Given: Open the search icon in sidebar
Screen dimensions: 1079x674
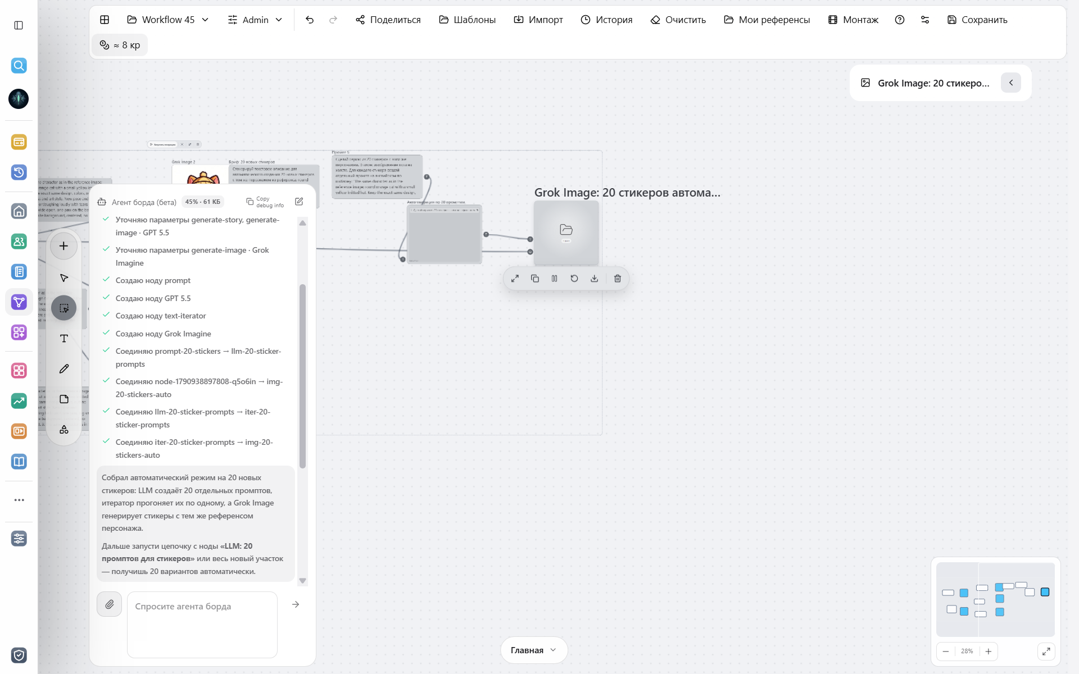Looking at the screenshot, I should tap(19, 66).
